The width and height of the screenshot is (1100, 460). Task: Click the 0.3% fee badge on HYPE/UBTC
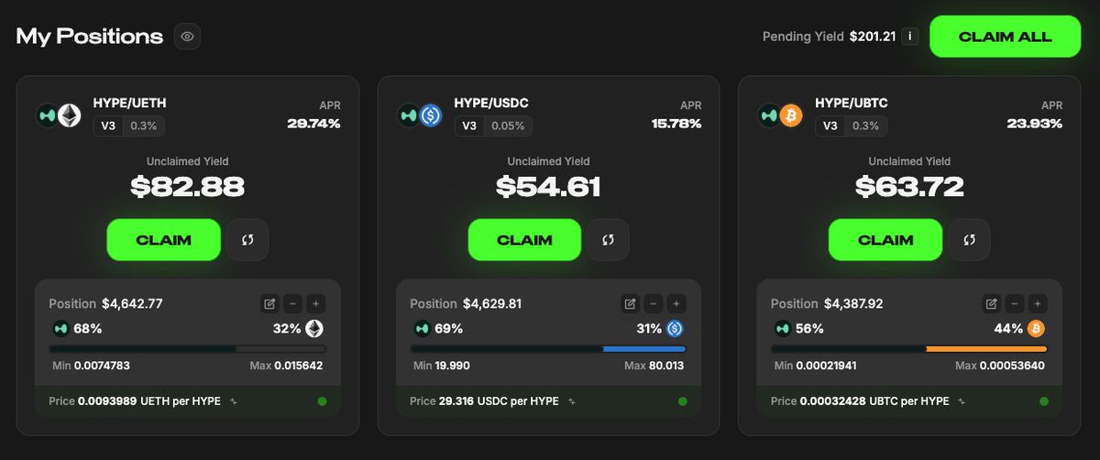pos(865,126)
